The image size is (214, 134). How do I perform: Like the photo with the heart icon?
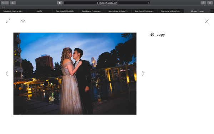pyautogui.click(x=23, y=21)
